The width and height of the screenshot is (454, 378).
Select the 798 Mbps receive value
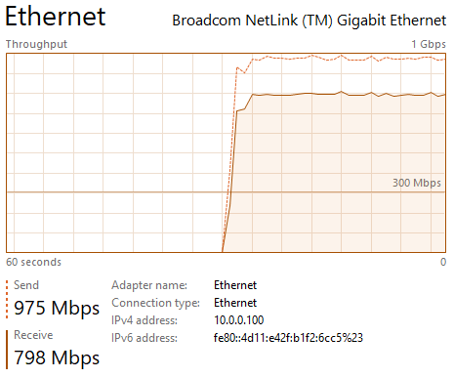(x=57, y=357)
